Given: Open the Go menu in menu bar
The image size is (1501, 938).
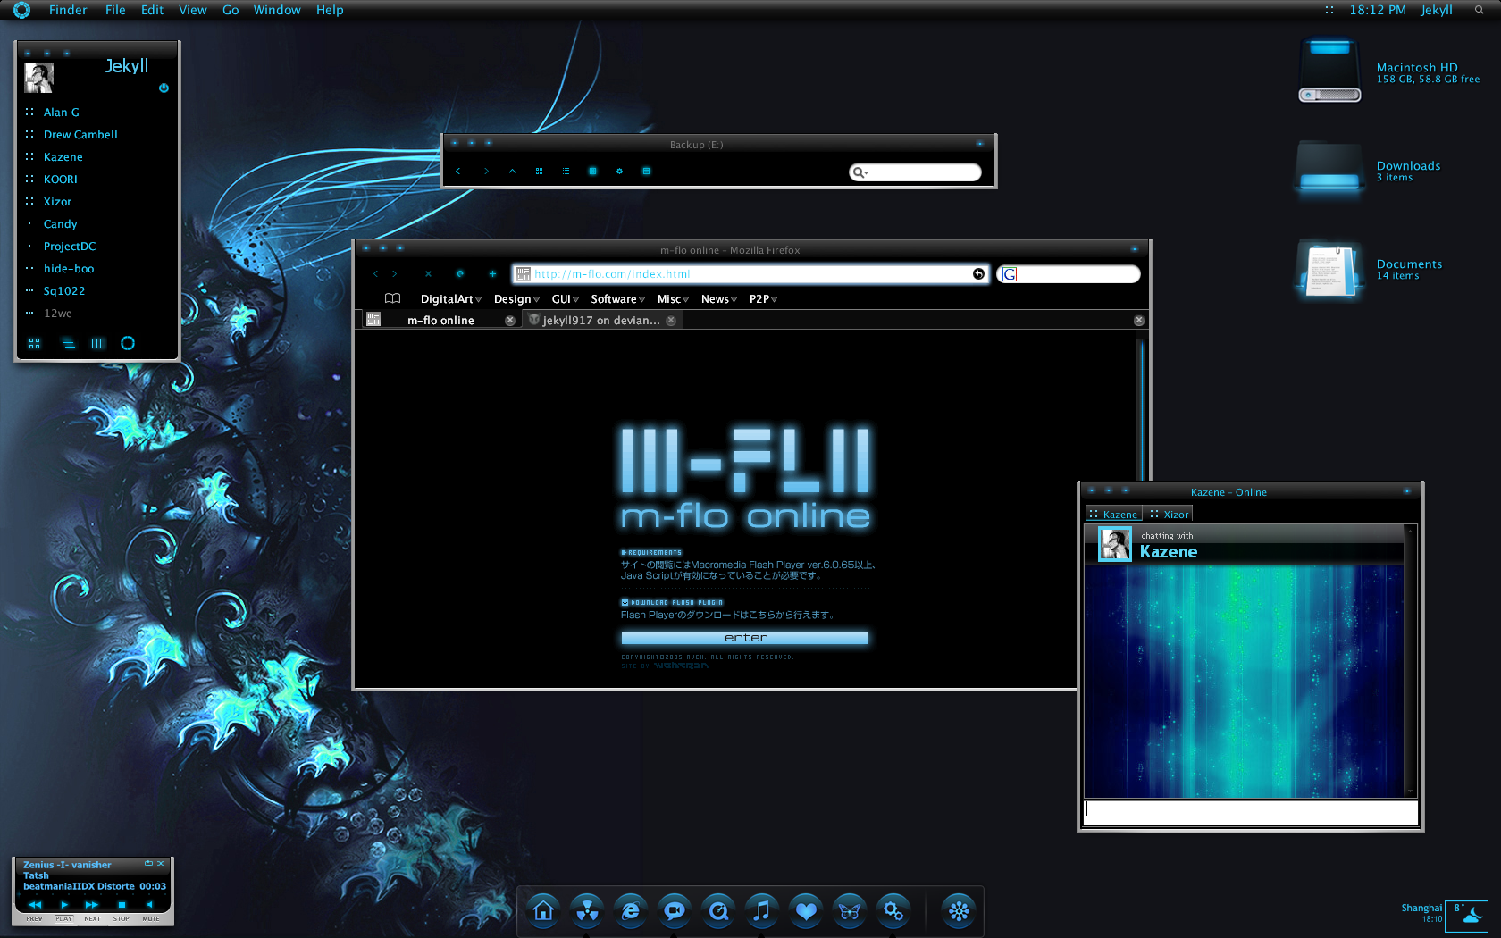Looking at the screenshot, I should coord(231,10).
